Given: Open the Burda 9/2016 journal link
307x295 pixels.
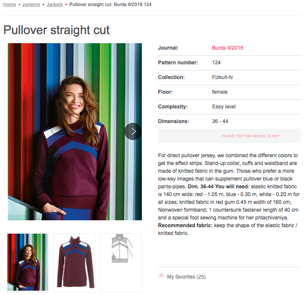Looking at the screenshot, I should [227, 48].
